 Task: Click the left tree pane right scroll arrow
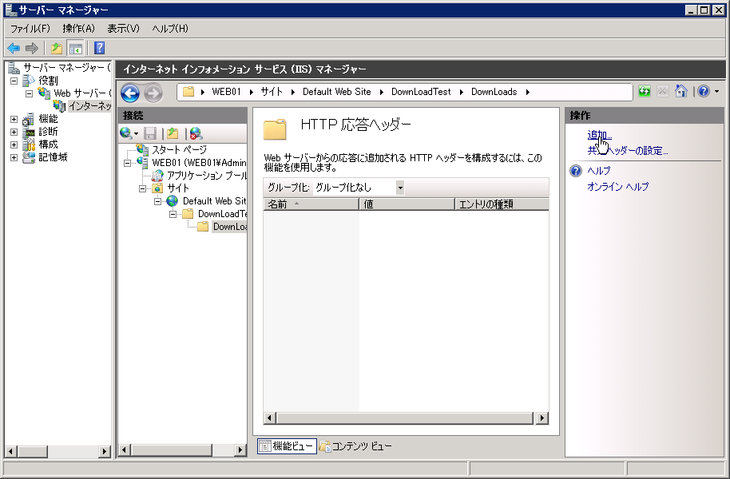[x=105, y=451]
